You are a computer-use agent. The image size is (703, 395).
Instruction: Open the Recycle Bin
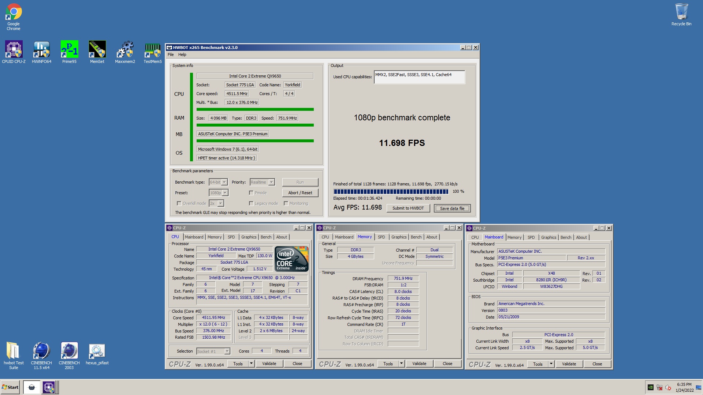click(x=681, y=15)
